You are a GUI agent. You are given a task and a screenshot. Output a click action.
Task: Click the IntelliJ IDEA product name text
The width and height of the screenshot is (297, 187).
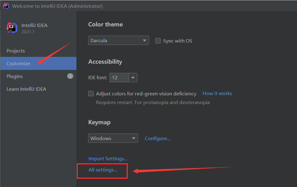point(34,25)
